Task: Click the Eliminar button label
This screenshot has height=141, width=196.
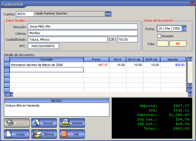Action: pos(49,134)
